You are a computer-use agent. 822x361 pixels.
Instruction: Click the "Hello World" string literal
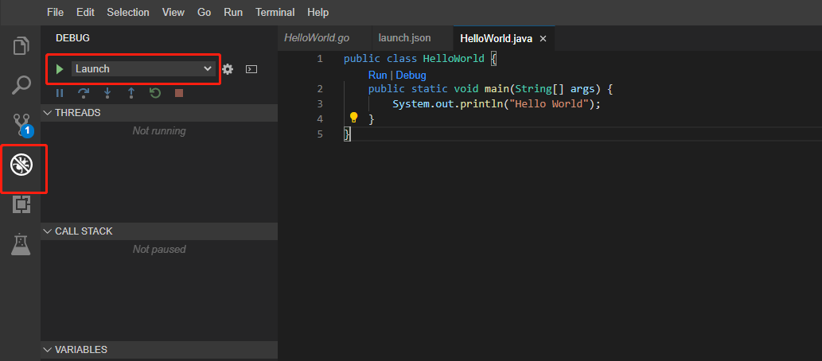(549, 103)
